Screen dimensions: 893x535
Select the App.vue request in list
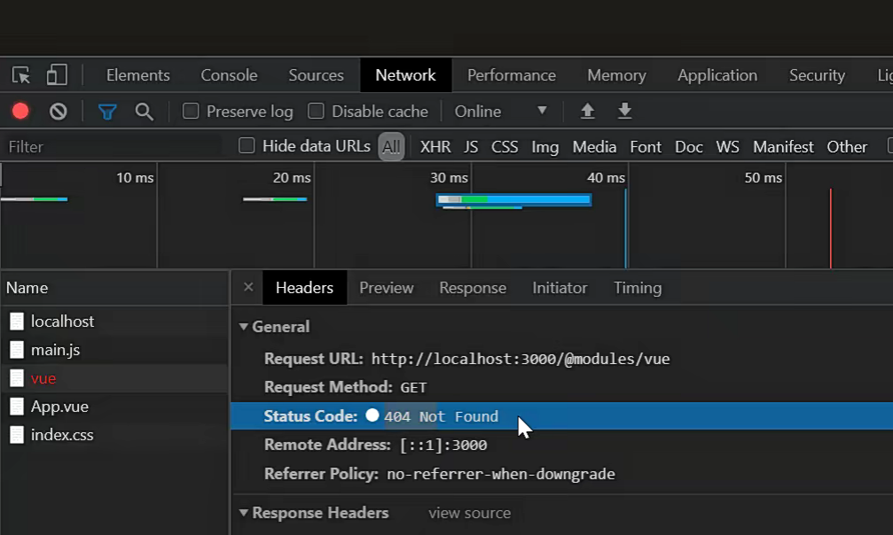tap(59, 407)
